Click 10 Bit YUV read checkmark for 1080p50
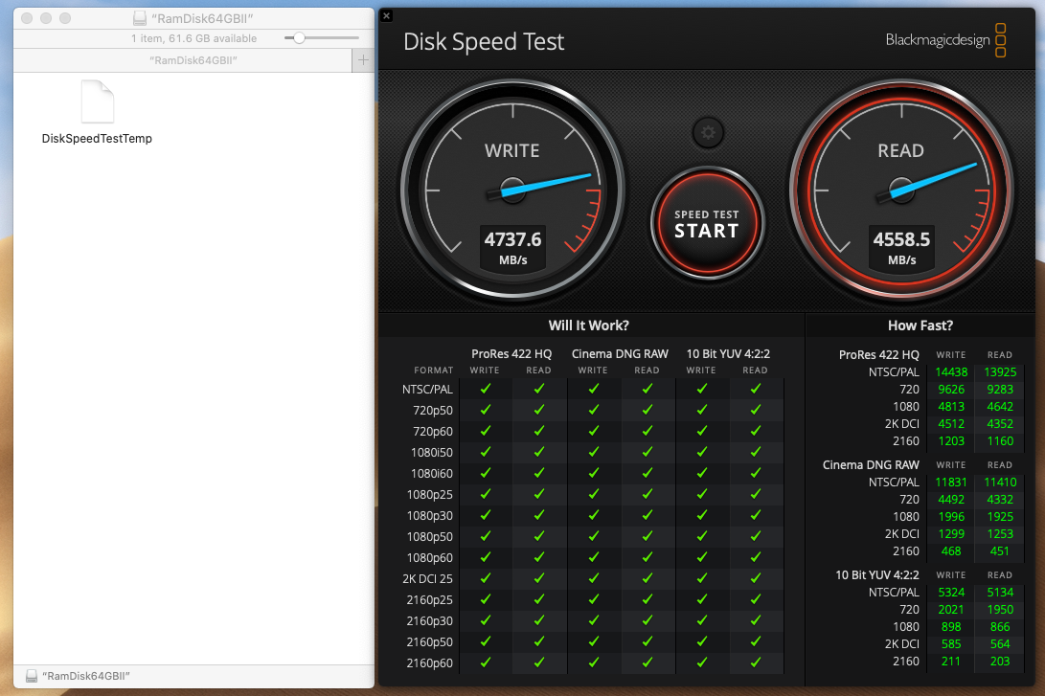This screenshot has height=696, width=1045. [756, 537]
